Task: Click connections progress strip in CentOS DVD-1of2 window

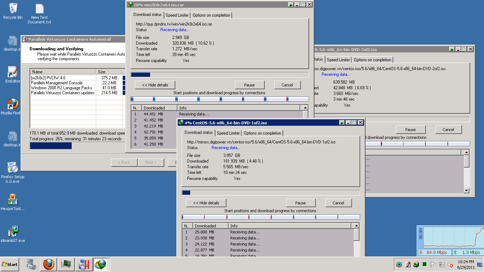Action: click(x=271, y=217)
